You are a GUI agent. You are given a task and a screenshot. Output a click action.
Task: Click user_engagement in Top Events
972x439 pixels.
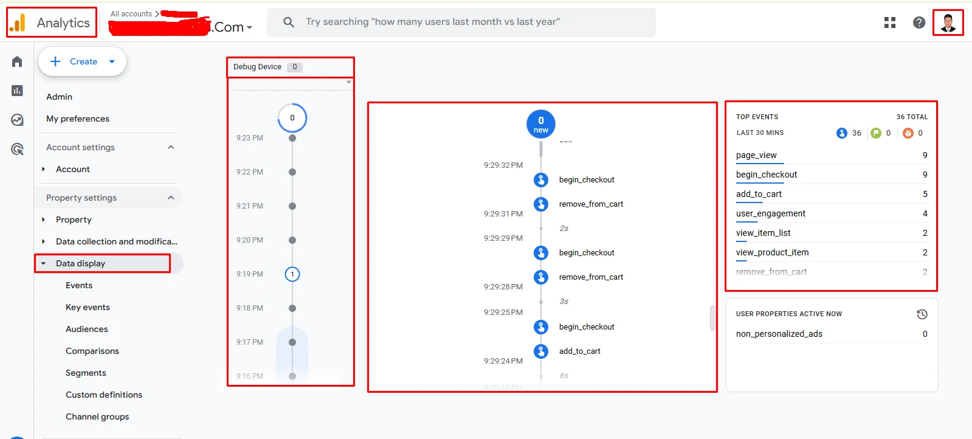coord(771,213)
